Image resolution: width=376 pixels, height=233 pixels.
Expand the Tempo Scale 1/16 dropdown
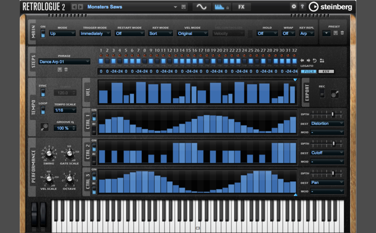tap(64, 110)
